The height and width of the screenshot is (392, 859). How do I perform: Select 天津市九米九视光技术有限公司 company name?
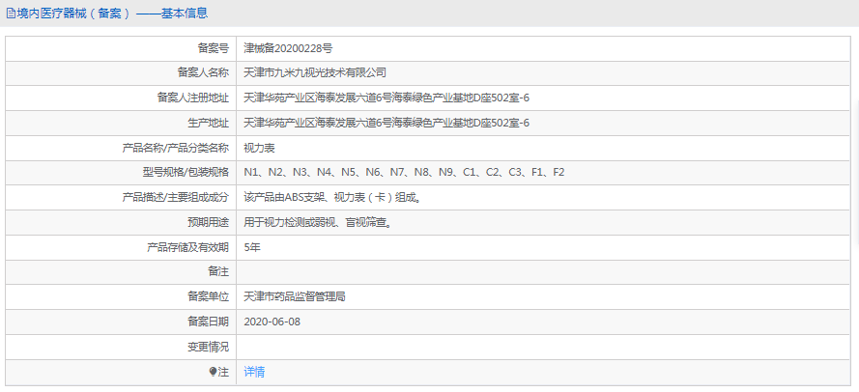(315, 72)
